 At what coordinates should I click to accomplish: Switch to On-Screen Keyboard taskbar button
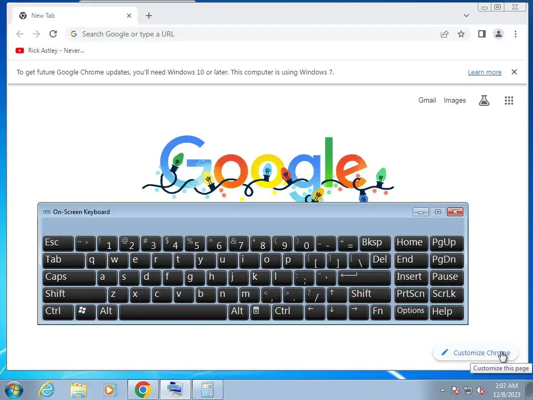(175, 390)
